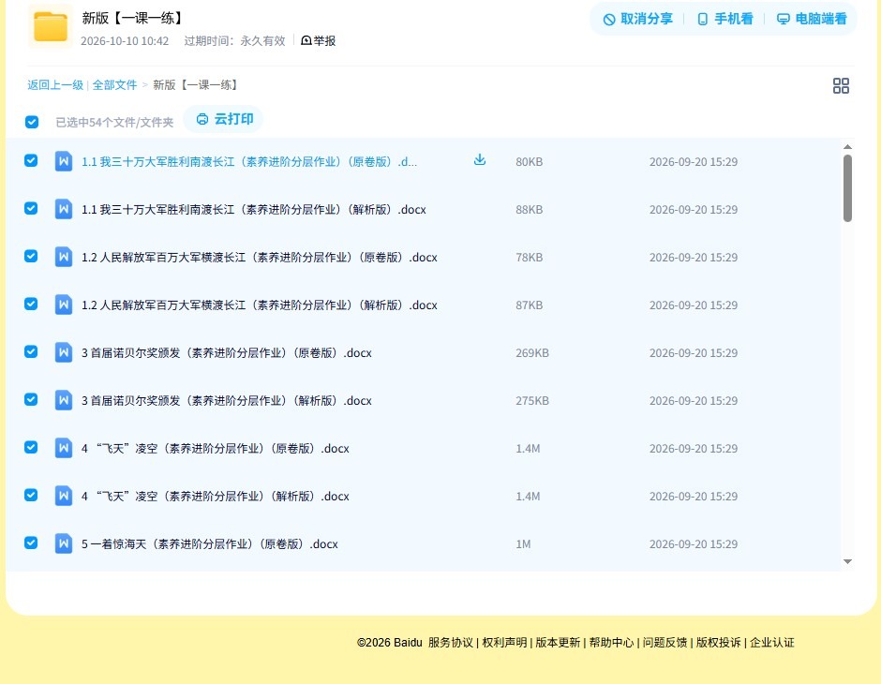Uncheck 1.2 人民解放军 (原卷版) checkbox
881x684 pixels.
point(31,256)
